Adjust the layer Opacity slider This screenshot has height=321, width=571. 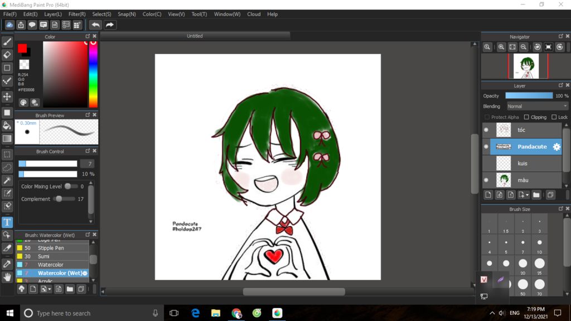[x=529, y=95]
